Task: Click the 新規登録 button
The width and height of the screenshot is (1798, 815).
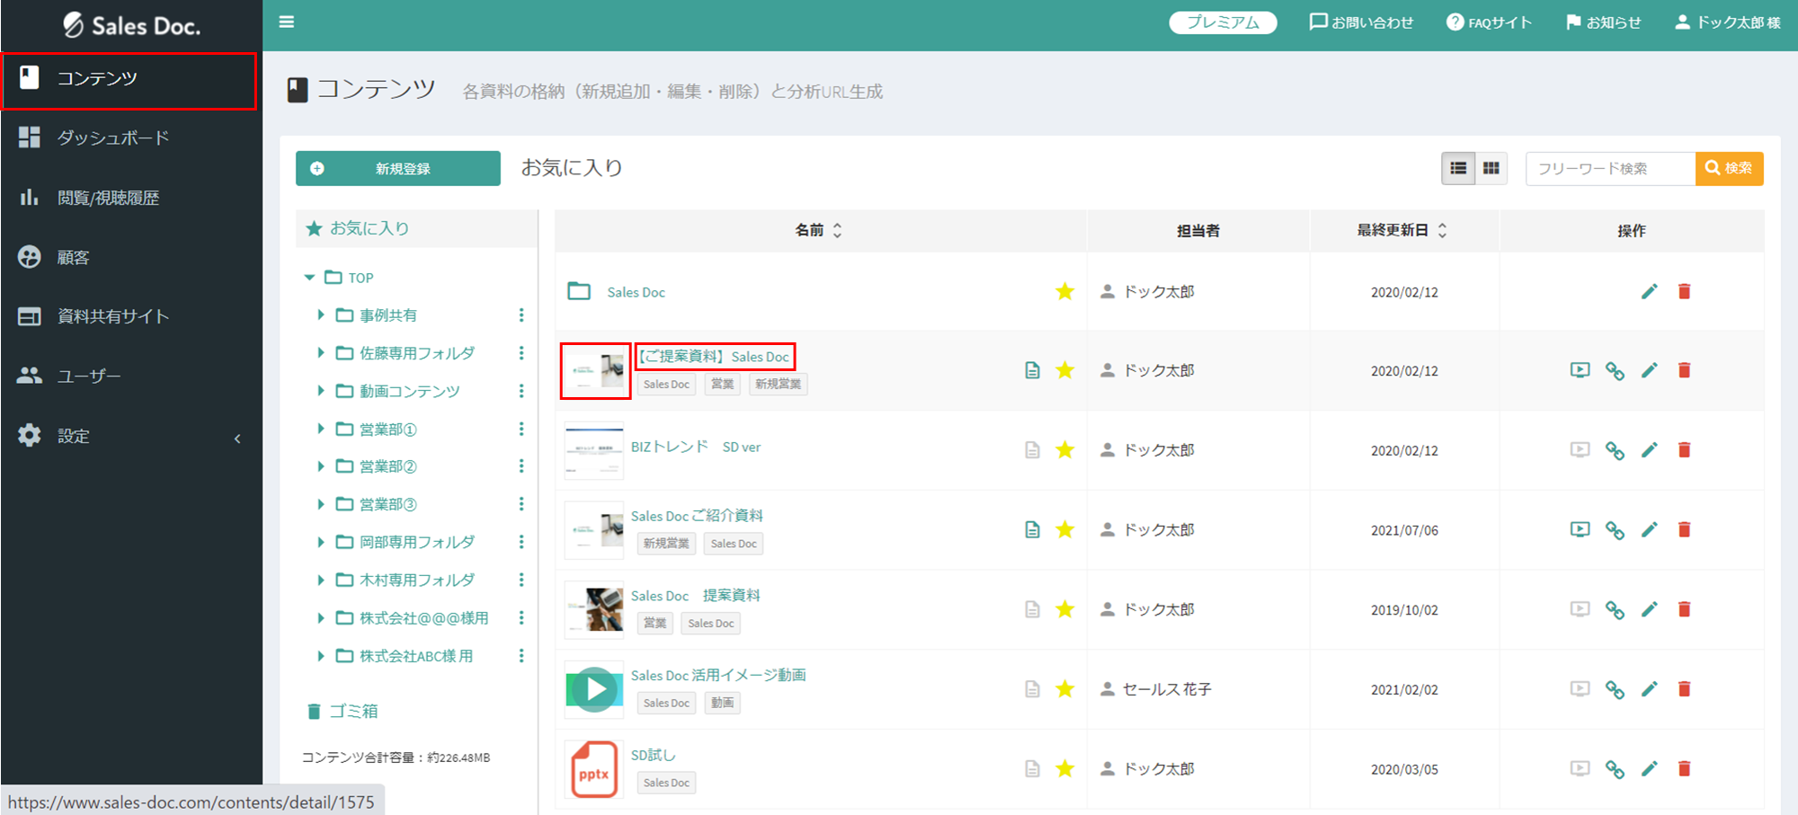Action: 397,169
